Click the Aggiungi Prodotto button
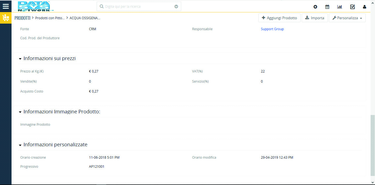This screenshot has width=375, height=185. (x=279, y=18)
